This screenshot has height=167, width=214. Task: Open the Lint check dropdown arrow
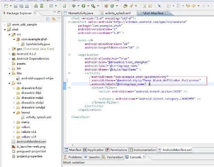tap(56, 6)
